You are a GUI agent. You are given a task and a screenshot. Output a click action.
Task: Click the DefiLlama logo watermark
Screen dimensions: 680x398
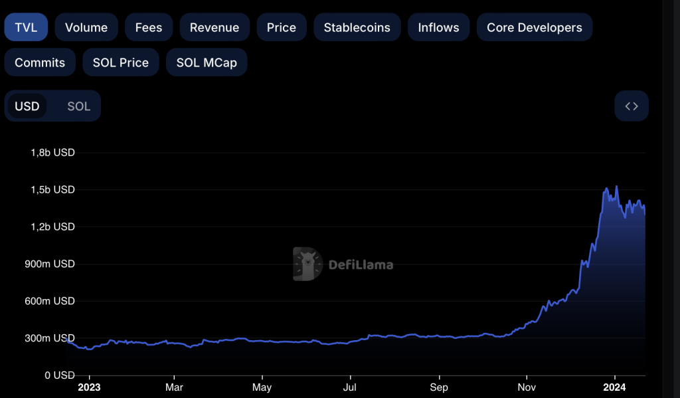pyautogui.click(x=307, y=264)
